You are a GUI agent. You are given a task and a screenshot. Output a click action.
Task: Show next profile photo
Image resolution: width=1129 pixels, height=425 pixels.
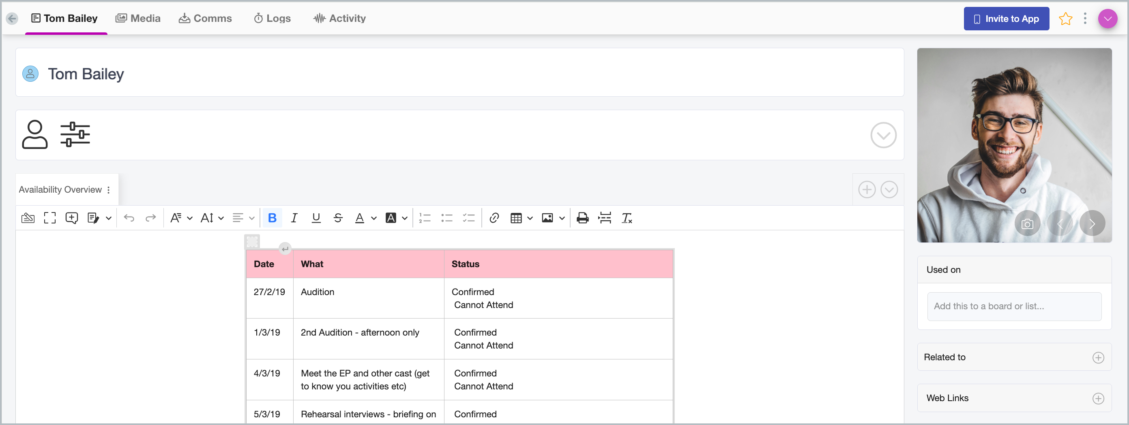[1092, 224]
